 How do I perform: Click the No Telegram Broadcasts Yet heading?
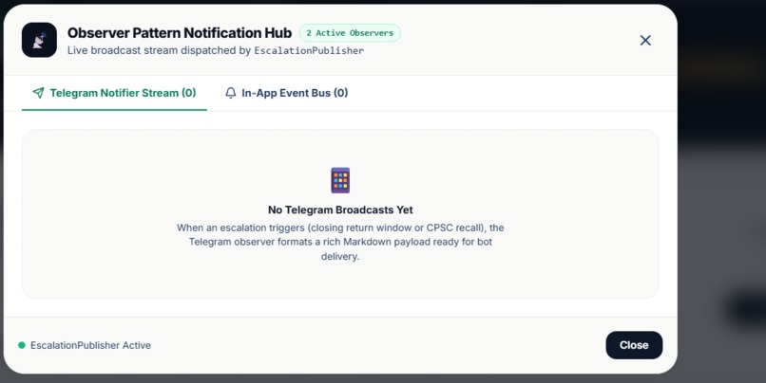pyautogui.click(x=340, y=210)
